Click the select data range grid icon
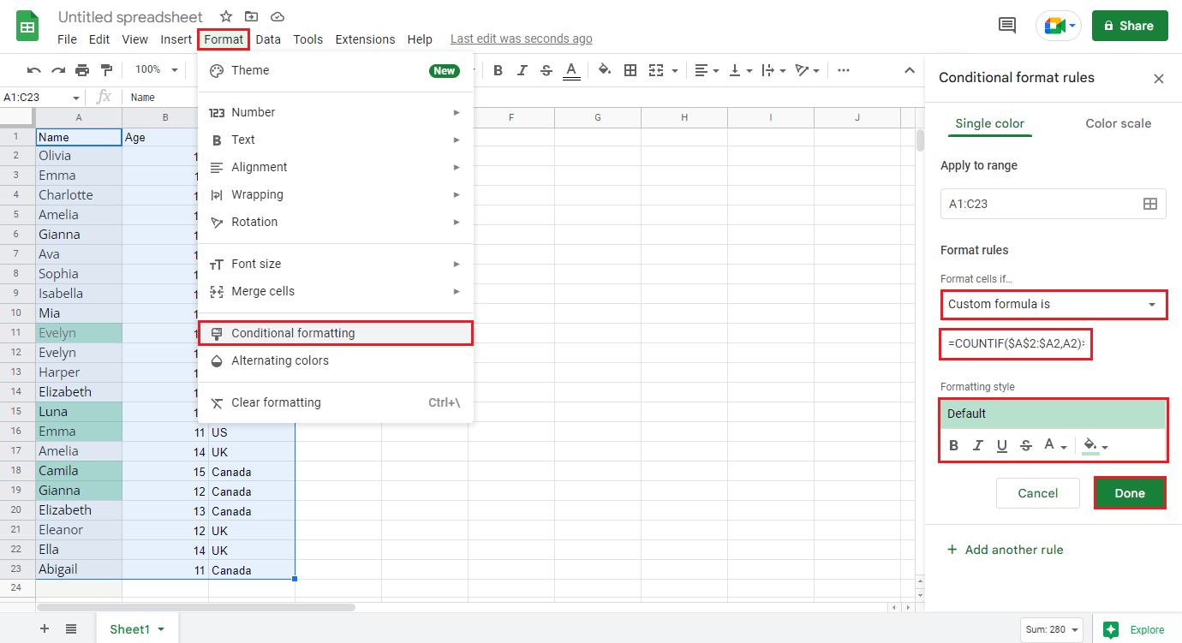Viewport: 1182px width, 643px height. pos(1150,204)
